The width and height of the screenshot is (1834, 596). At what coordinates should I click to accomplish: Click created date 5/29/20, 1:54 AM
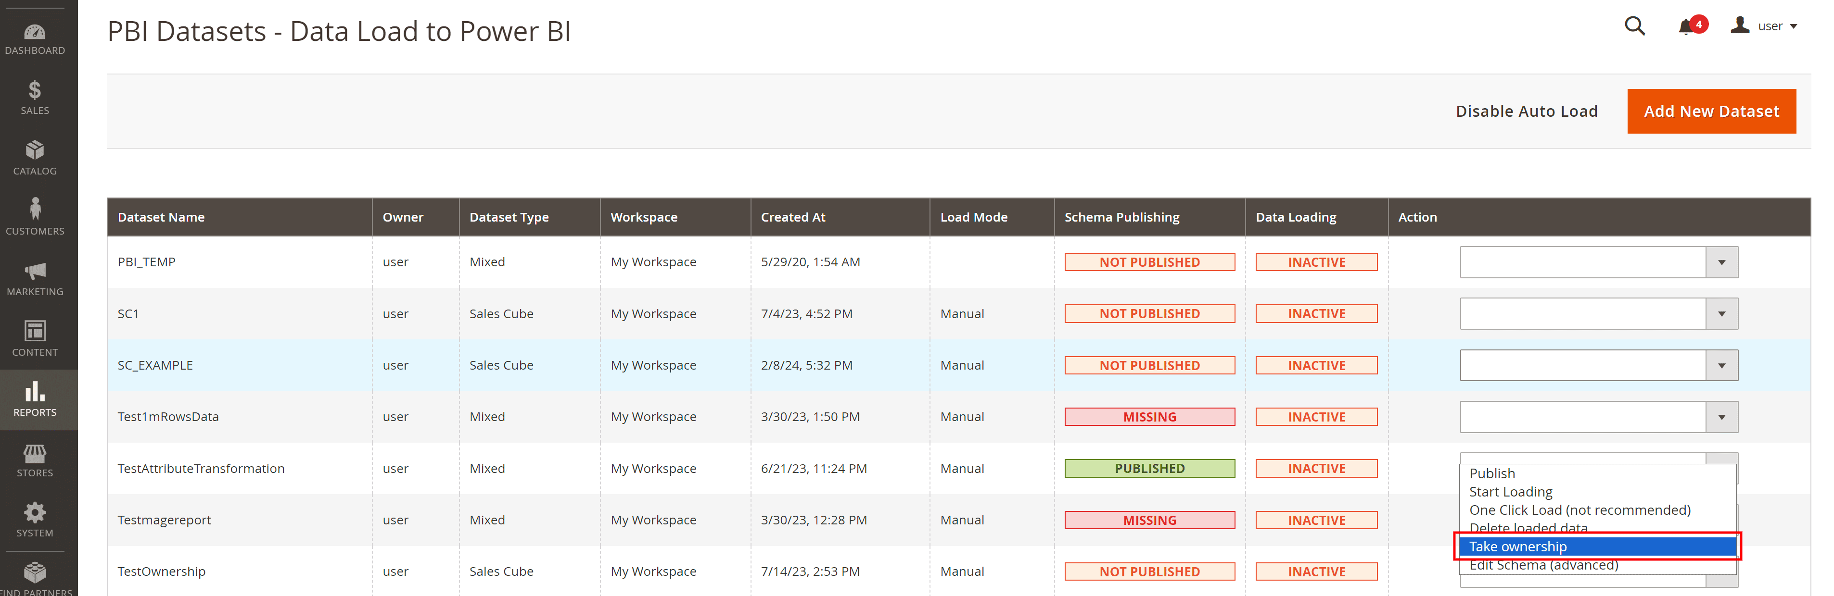(810, 262)
